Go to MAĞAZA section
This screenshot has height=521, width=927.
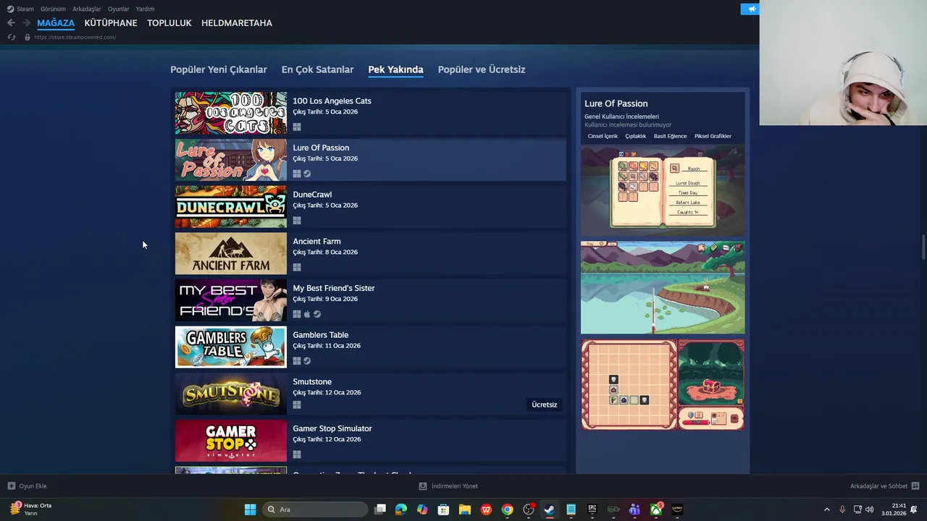click(x=56, y=23)
